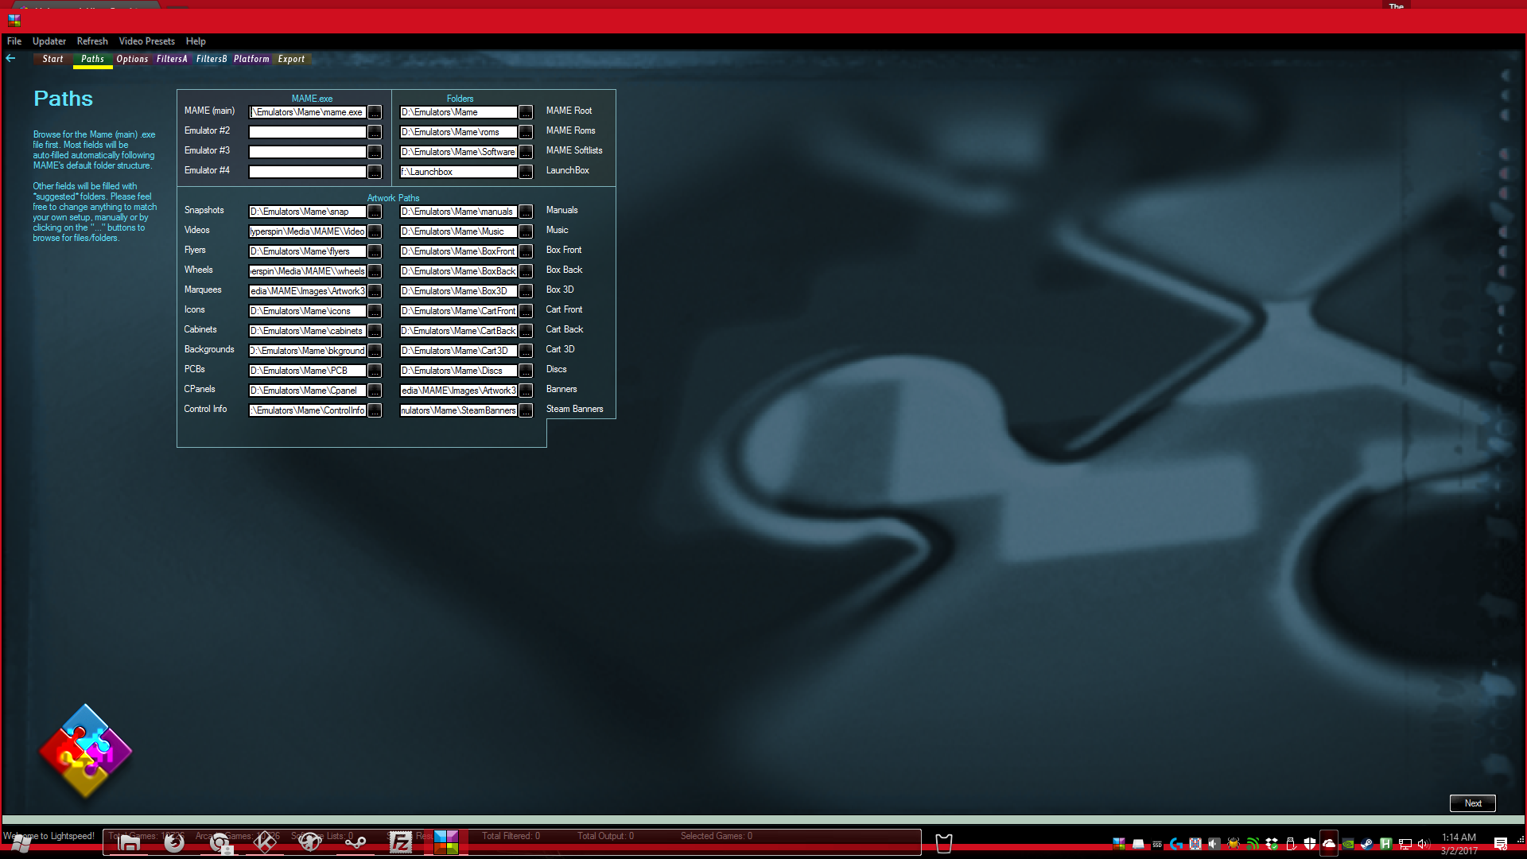The image size is (1527, 859).
Task: Switch to the FiltersB tab
Action: point(212,59)
